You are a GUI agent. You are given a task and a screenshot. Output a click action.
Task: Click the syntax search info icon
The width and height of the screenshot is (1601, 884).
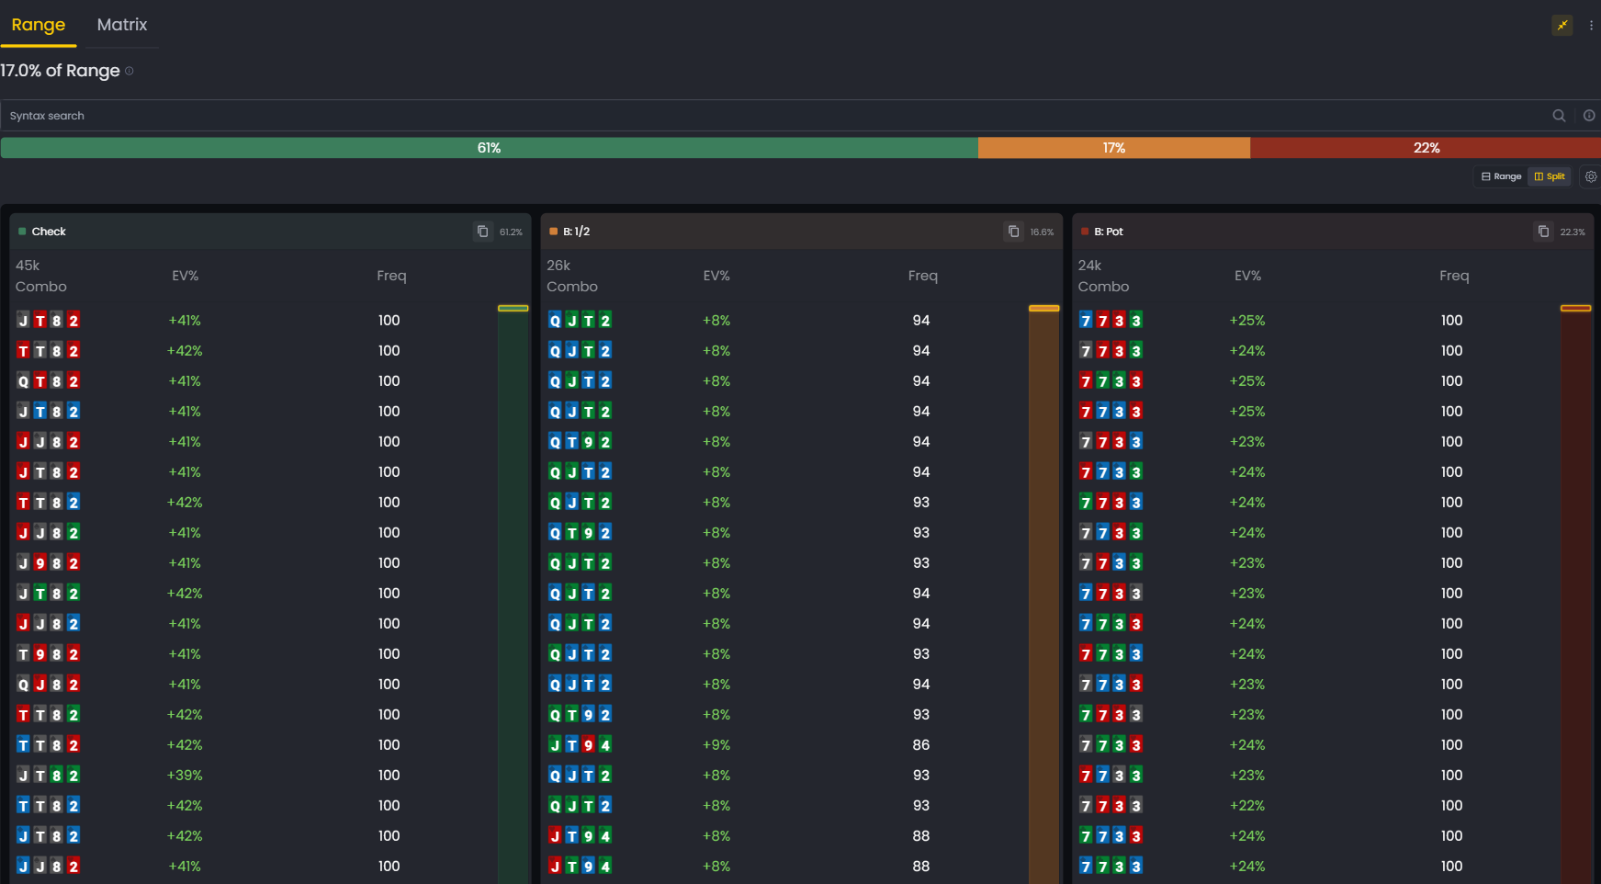(1588, 116)
